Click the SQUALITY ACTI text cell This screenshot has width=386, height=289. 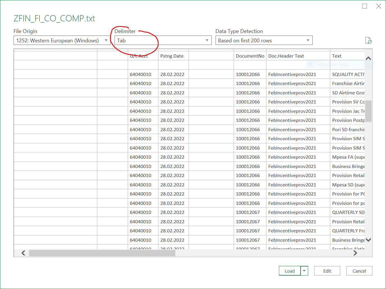click(347, 74)
